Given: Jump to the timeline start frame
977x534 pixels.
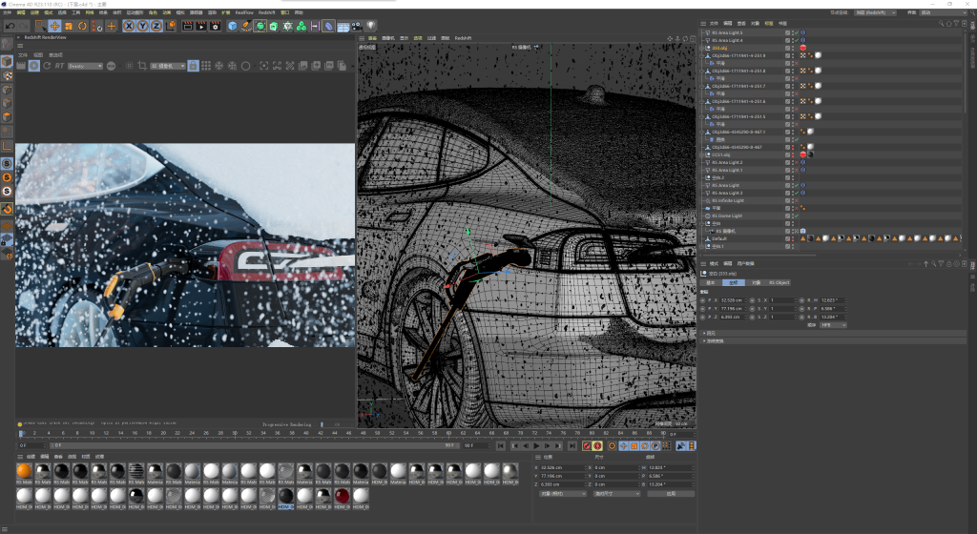Looking at the screenshot, I should point(500,445).
